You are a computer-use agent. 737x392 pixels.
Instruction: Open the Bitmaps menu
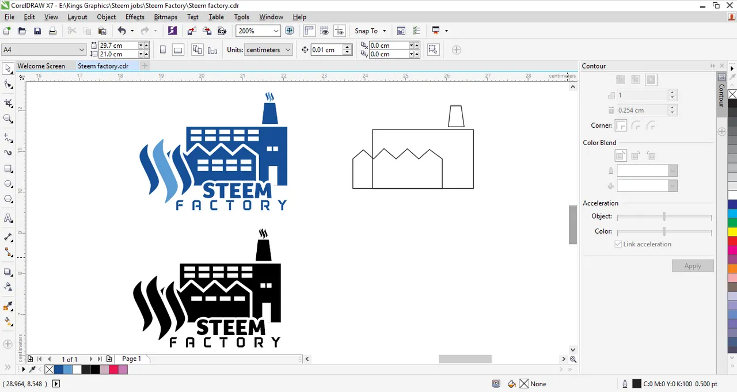pyautogui.click(x=165, y=17)
